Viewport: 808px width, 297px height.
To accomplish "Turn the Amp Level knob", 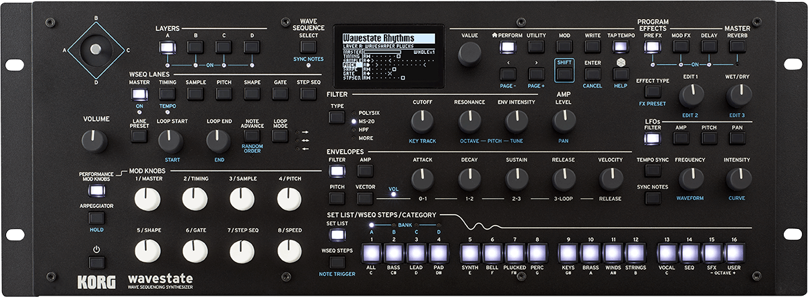I will (x=564, y=121).
